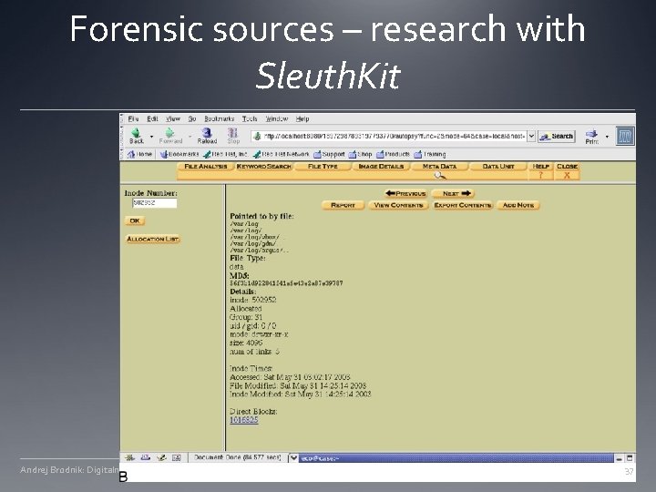The height and width of the screenshot is (492, 656).
Task: Click the Navigator icon in status bar
Action: click(x=129, y=457)
